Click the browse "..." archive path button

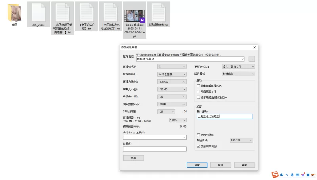click(x=252, y=59)
